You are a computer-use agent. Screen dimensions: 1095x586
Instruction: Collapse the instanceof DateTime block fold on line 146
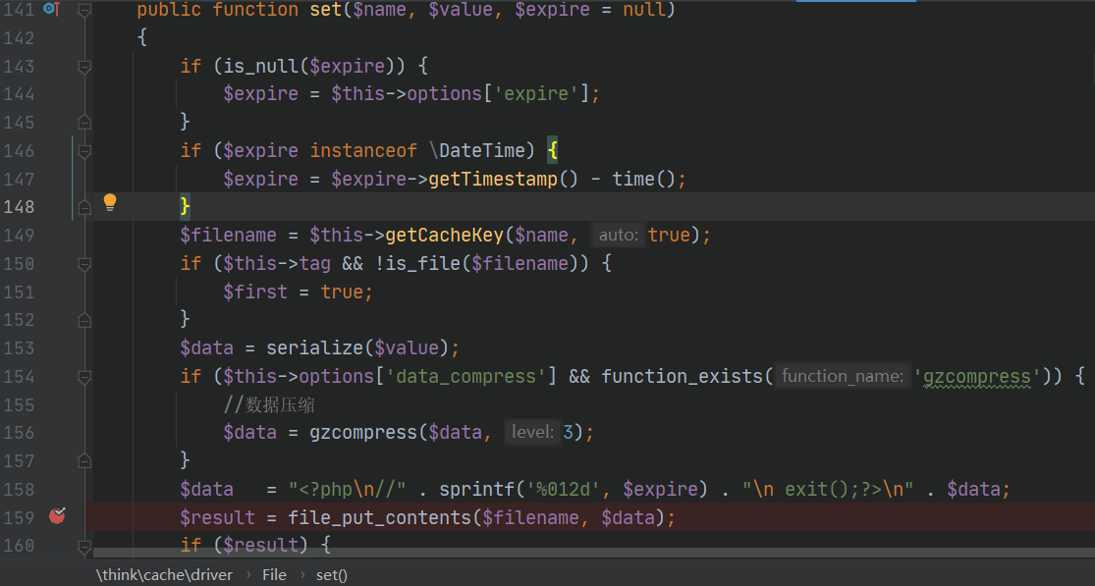pos(84,151)
